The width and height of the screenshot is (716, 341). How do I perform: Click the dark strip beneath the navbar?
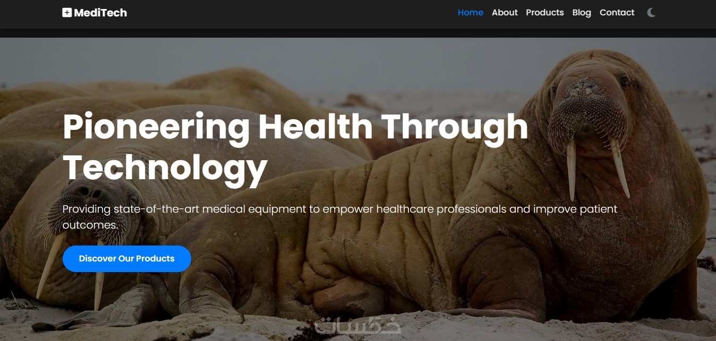coord(358,33)
